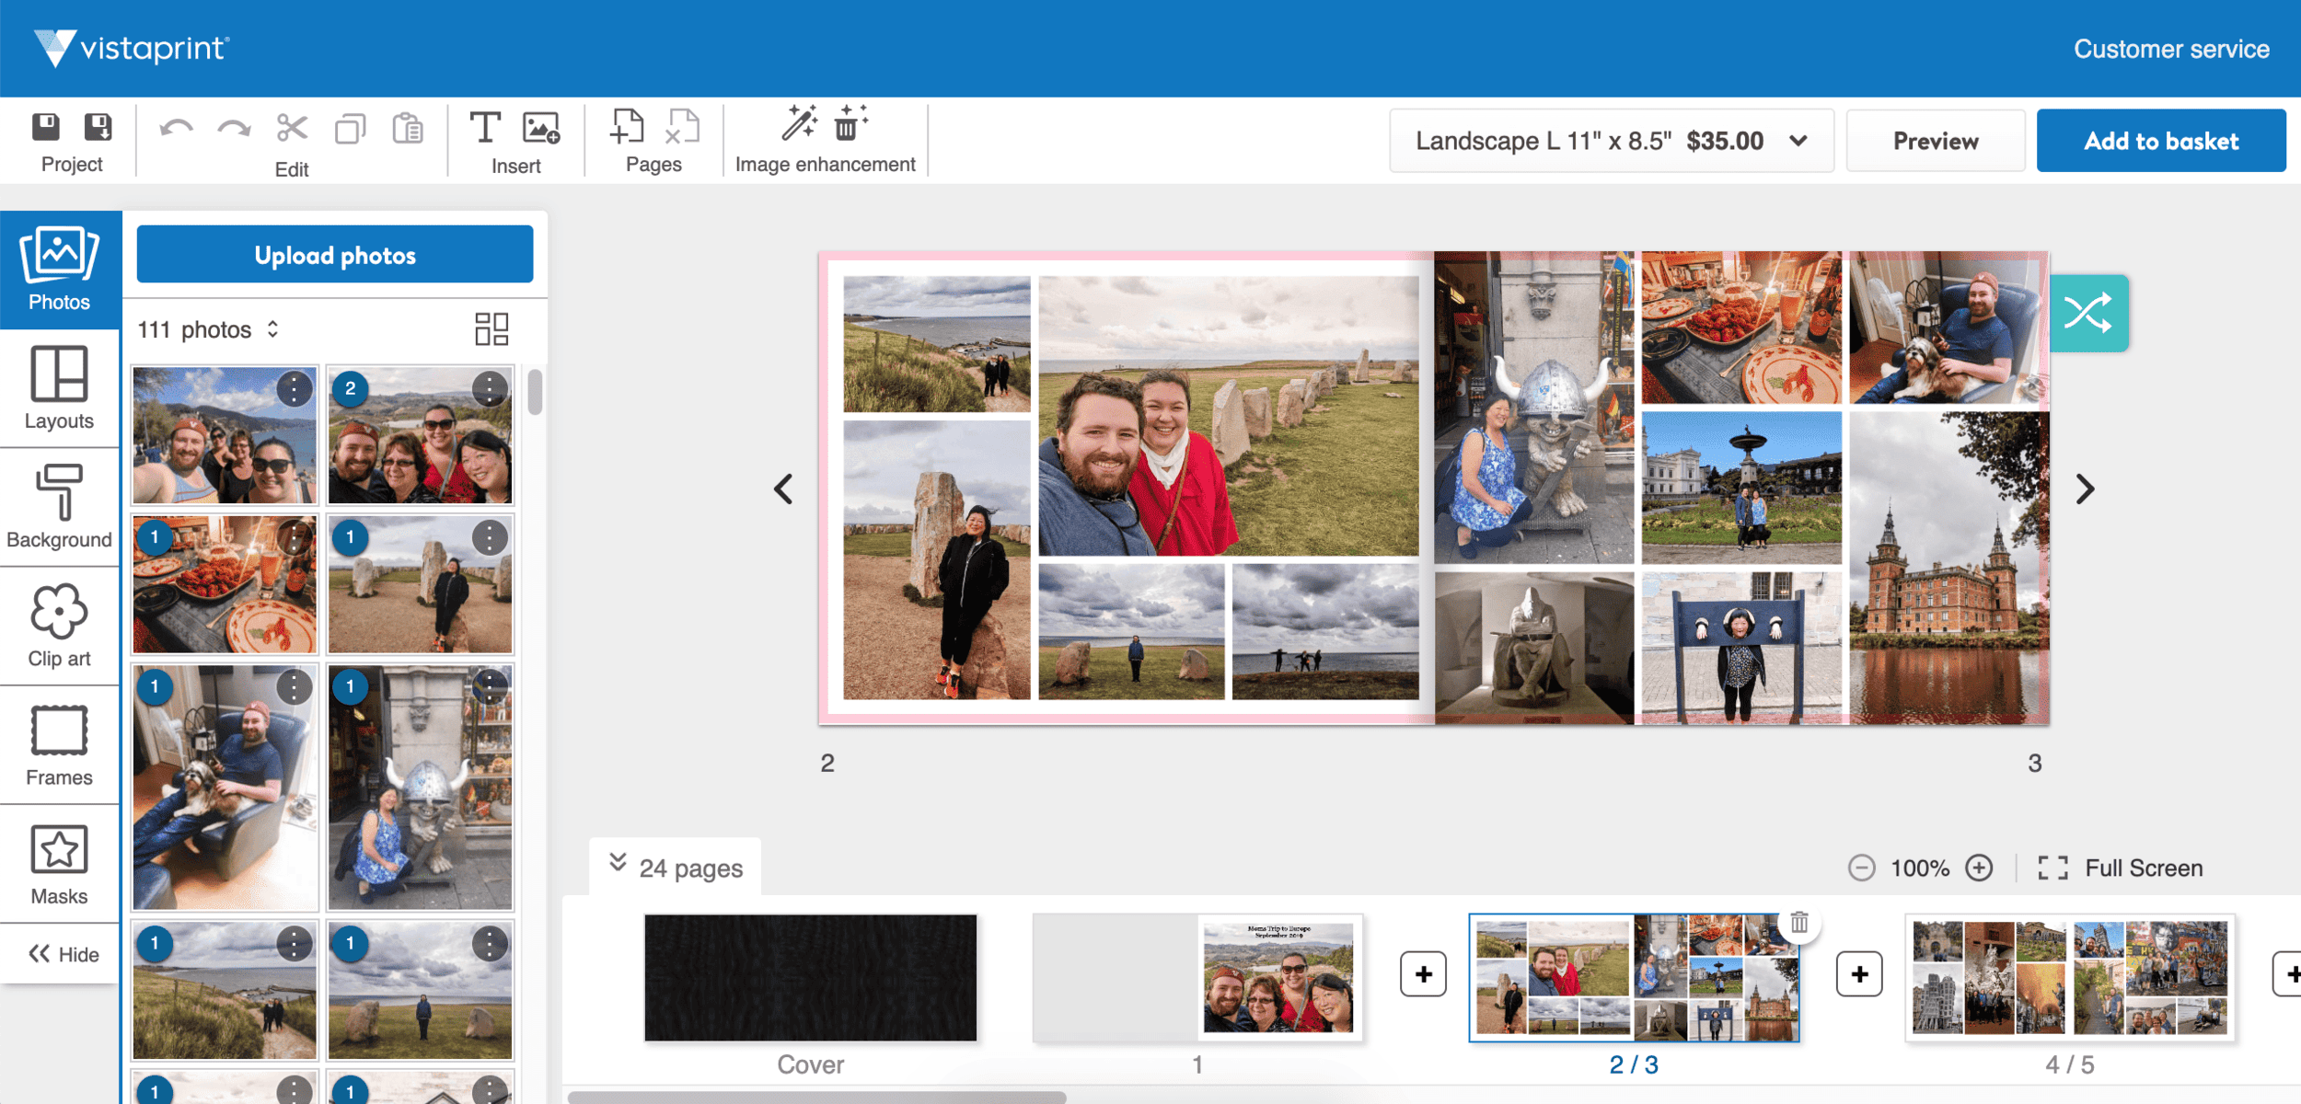This screenshot has height=1104, width=2301.
Task: Apply image enhancement magic wand
Action: [799, 123]
